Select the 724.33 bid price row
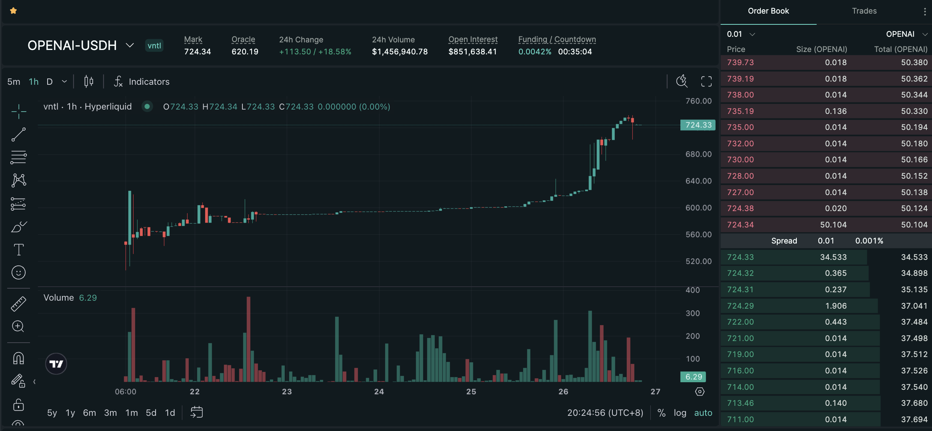 click(x=826, y=257)
